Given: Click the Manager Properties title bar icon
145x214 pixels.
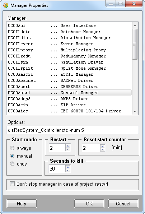Looking at the screenshot, I should [6, 5].
